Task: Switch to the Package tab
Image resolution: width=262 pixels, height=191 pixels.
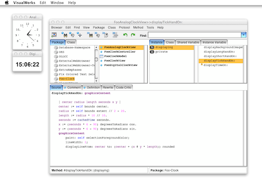Action: (58, 42)
